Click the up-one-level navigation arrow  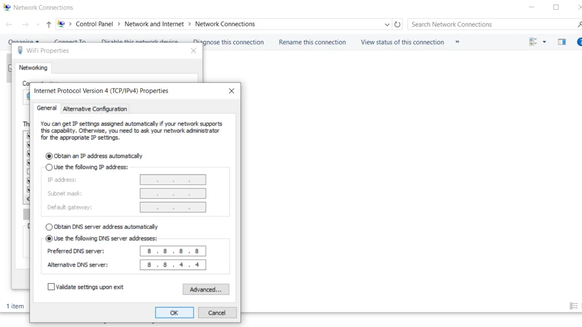coord(49,24)
